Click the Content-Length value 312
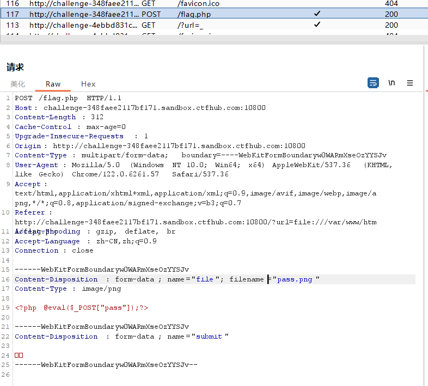 pos(97,117)
